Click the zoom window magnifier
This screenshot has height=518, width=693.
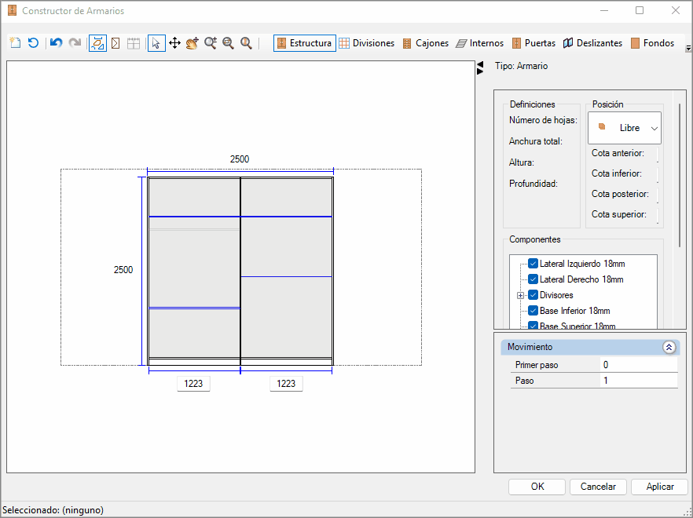point(228,43)
